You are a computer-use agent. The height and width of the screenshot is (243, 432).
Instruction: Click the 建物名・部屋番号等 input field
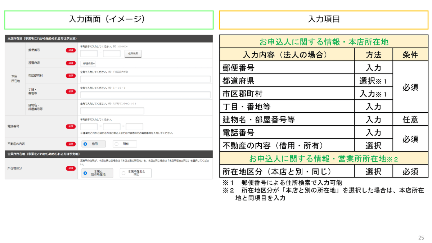point(112,111)
